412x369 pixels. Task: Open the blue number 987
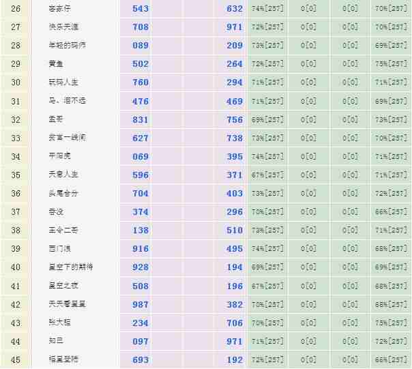click(x=141, y=304)
